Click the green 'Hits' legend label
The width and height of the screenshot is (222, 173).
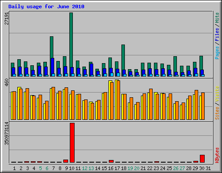coord(217,18)
